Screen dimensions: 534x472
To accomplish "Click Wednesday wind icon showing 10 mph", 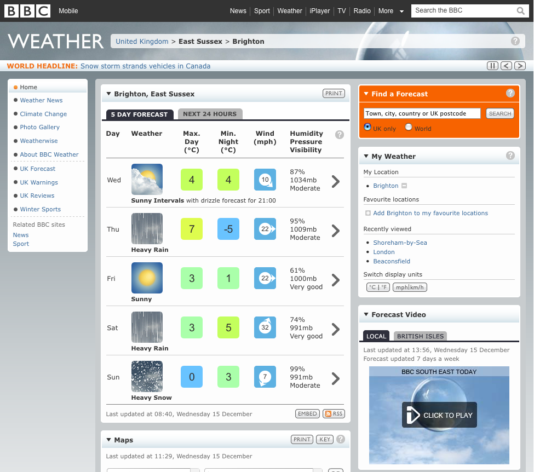I will (265, 180).
